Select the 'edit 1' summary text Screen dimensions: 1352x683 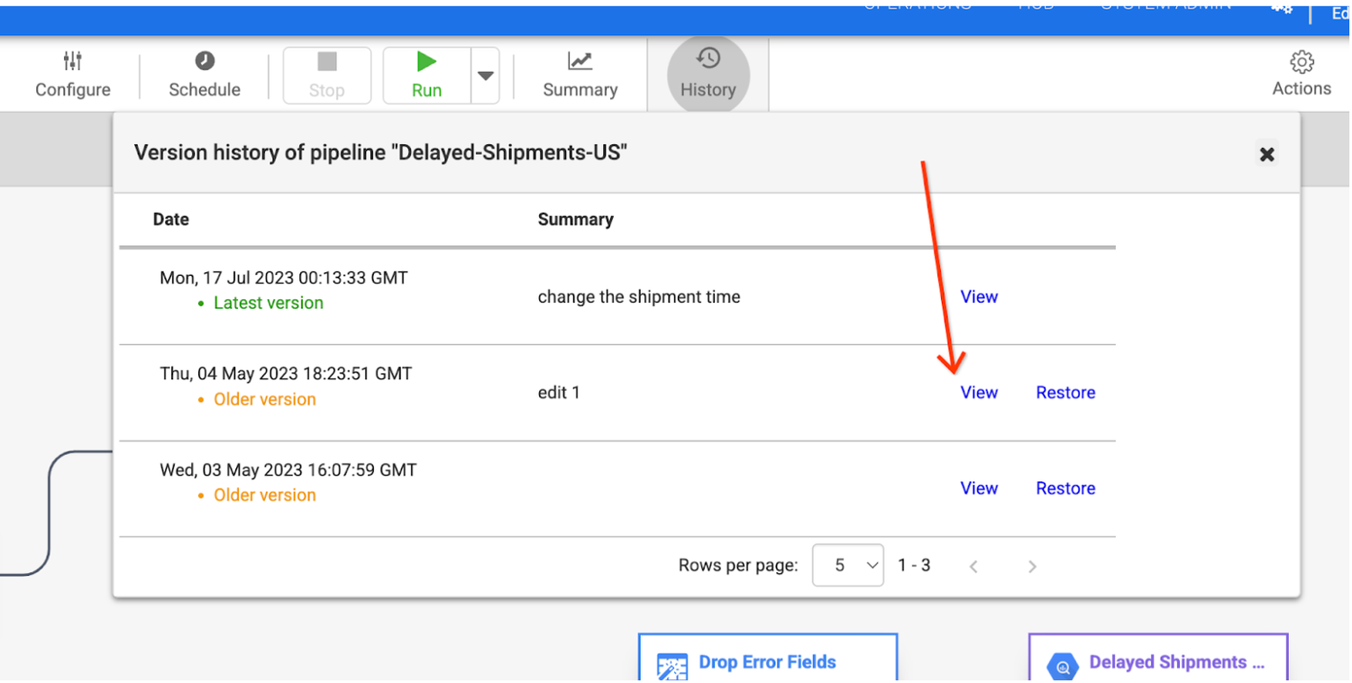[x=559, y=392]
